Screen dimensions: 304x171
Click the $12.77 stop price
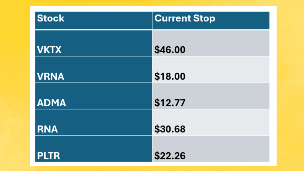pyautogui.click(x=170, y=103)
